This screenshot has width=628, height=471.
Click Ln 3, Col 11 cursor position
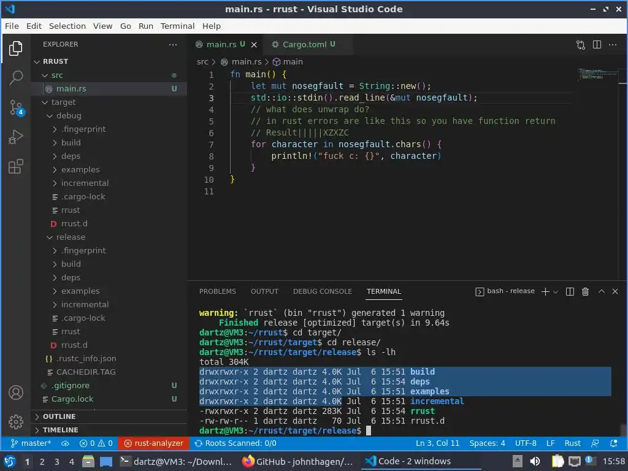(x=437, y=443)
